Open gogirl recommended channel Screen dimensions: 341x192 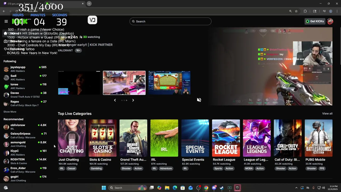[25, 178]
